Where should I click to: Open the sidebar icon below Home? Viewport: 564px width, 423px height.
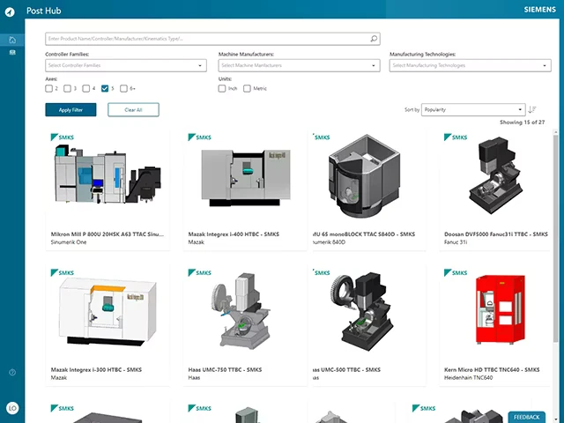coord(12,53)
